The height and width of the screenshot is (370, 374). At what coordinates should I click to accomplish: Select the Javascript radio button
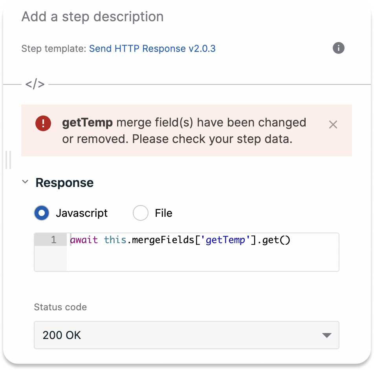click(42, 213)
